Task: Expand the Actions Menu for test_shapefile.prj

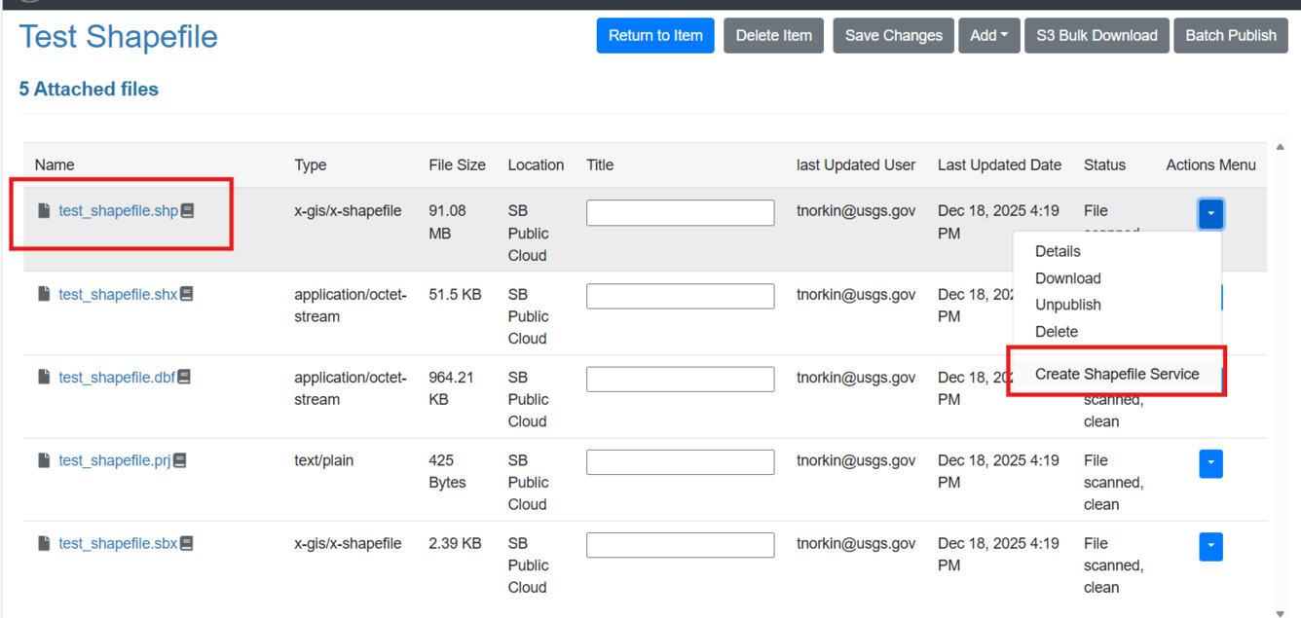Action: pos(1210,463)
